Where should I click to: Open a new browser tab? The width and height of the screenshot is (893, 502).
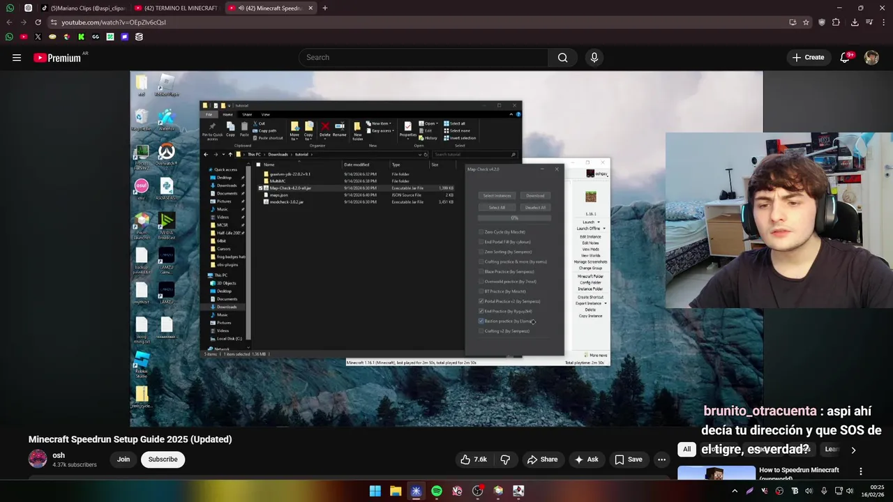pos(324,8)
